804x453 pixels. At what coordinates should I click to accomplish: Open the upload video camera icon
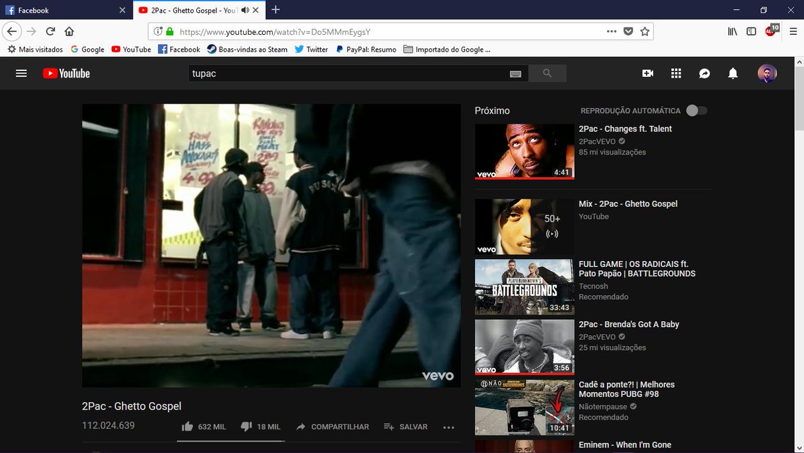648,74
